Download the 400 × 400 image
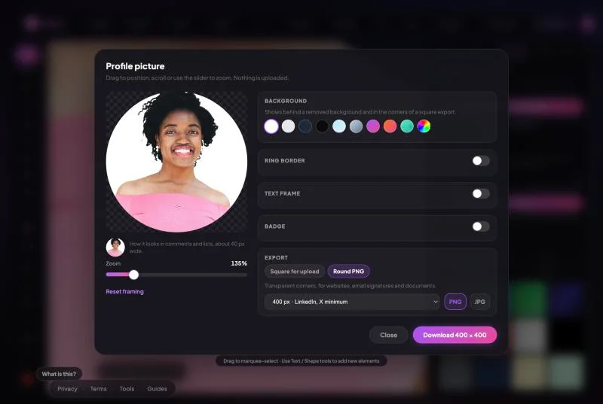Image resolution: width=603 pixels, height=404 pixels. point(455,335)
